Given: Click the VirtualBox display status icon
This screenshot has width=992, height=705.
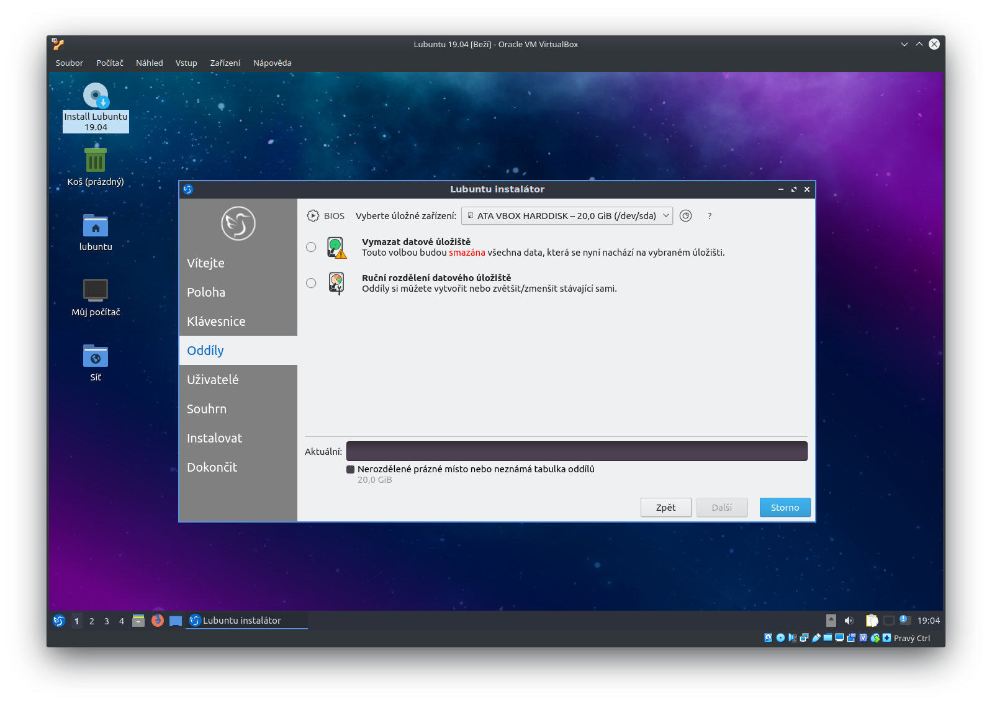Looking at the screenshot, I should click(839, 637).
